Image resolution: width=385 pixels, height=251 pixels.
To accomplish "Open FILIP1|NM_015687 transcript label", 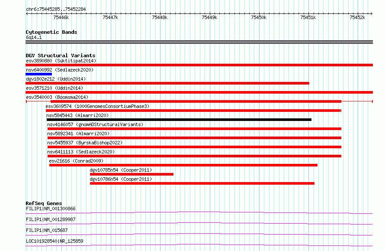I will coord(47,230).
